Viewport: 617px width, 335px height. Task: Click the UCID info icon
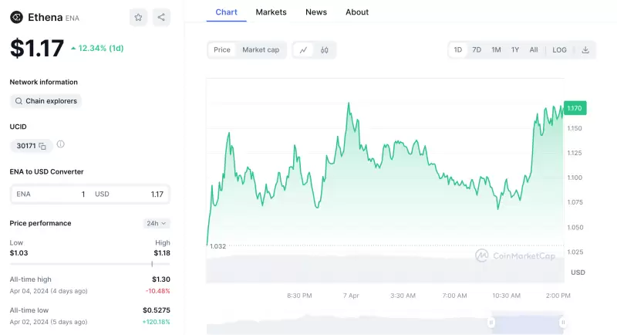pyautogui.click(x=61, y=144)
